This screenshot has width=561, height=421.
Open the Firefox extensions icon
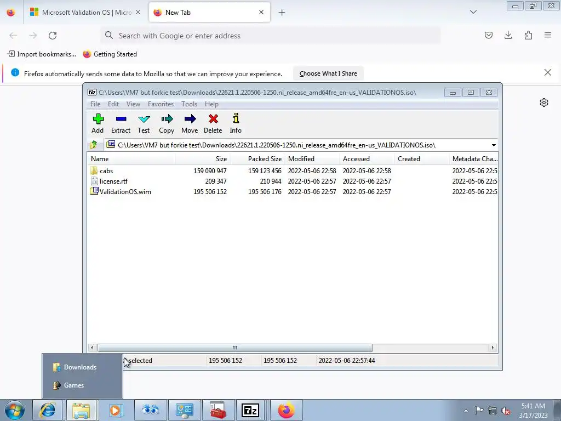click(528, 35)
